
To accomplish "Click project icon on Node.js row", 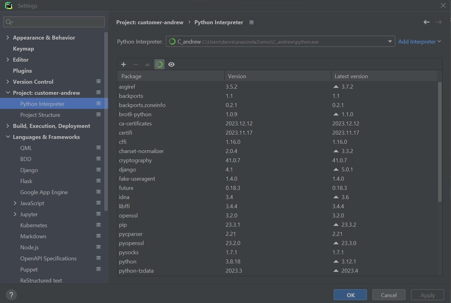I will pos(98,247).
